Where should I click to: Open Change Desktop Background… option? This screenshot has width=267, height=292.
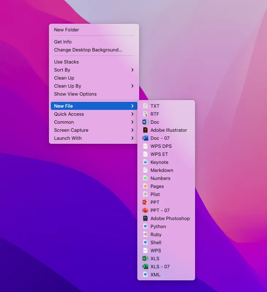94,50
